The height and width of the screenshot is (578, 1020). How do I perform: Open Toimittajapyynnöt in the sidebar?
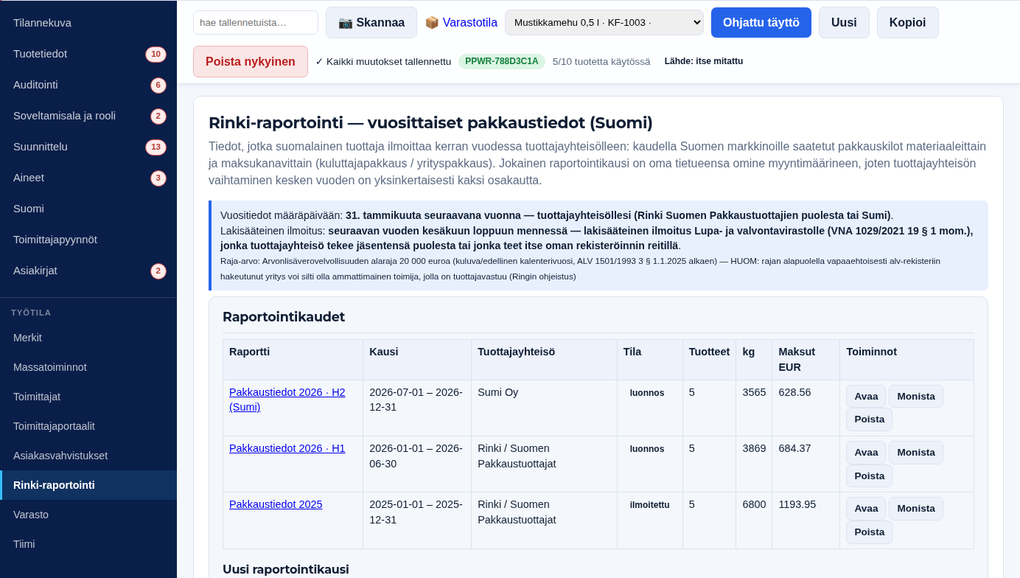[88, 240]
